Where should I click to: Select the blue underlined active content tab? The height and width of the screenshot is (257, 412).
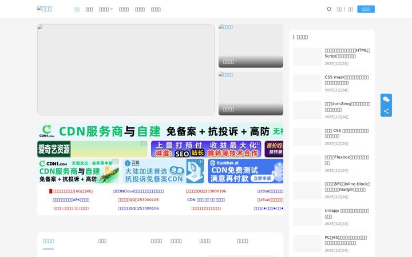48,241
